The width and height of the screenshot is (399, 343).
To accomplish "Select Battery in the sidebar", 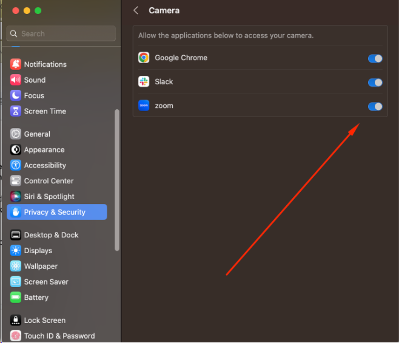I will pyautogui.click(x=57, y=297).
